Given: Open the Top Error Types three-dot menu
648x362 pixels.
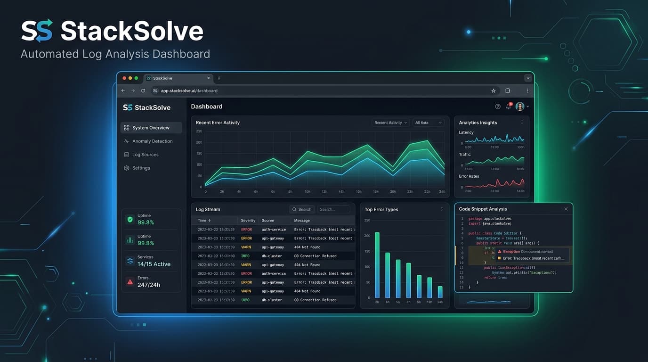Looking at the screenshot, I should point(442,209).
